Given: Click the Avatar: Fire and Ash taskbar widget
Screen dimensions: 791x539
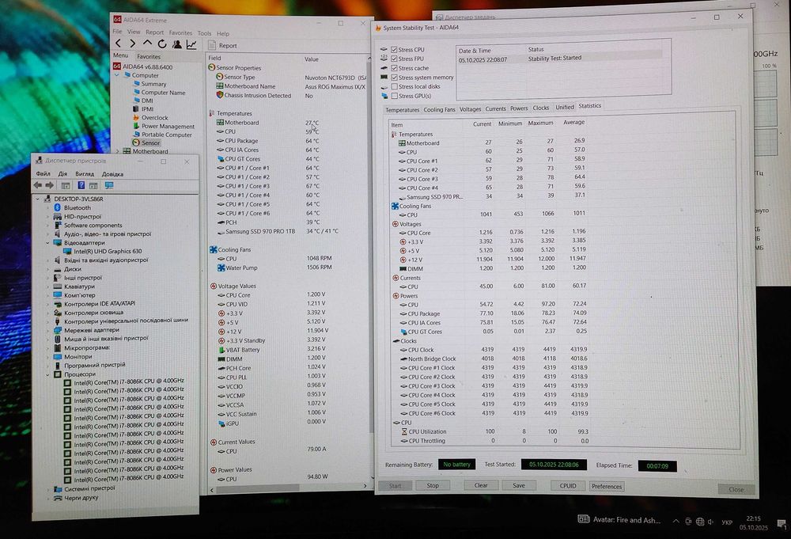Looking at the screenshot, I should click(x=619, y=520).
